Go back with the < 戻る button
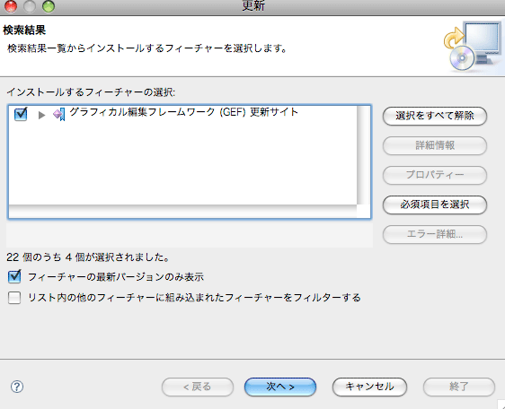 (198, 387)
